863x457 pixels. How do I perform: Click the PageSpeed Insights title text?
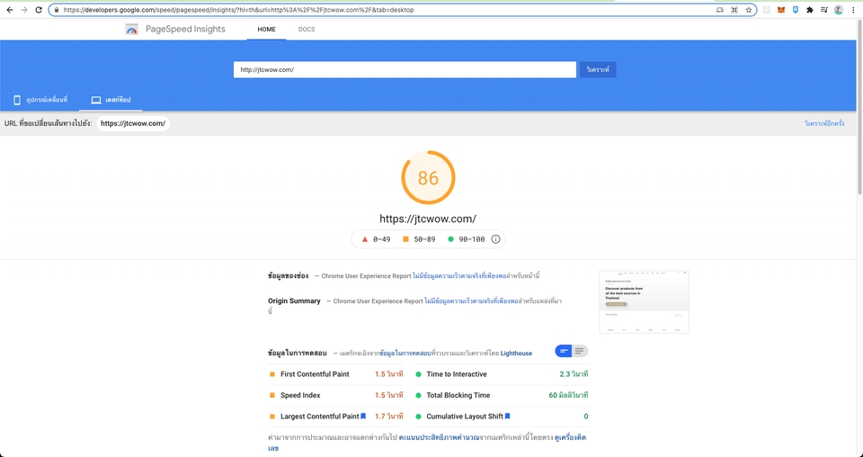[185, 29]
